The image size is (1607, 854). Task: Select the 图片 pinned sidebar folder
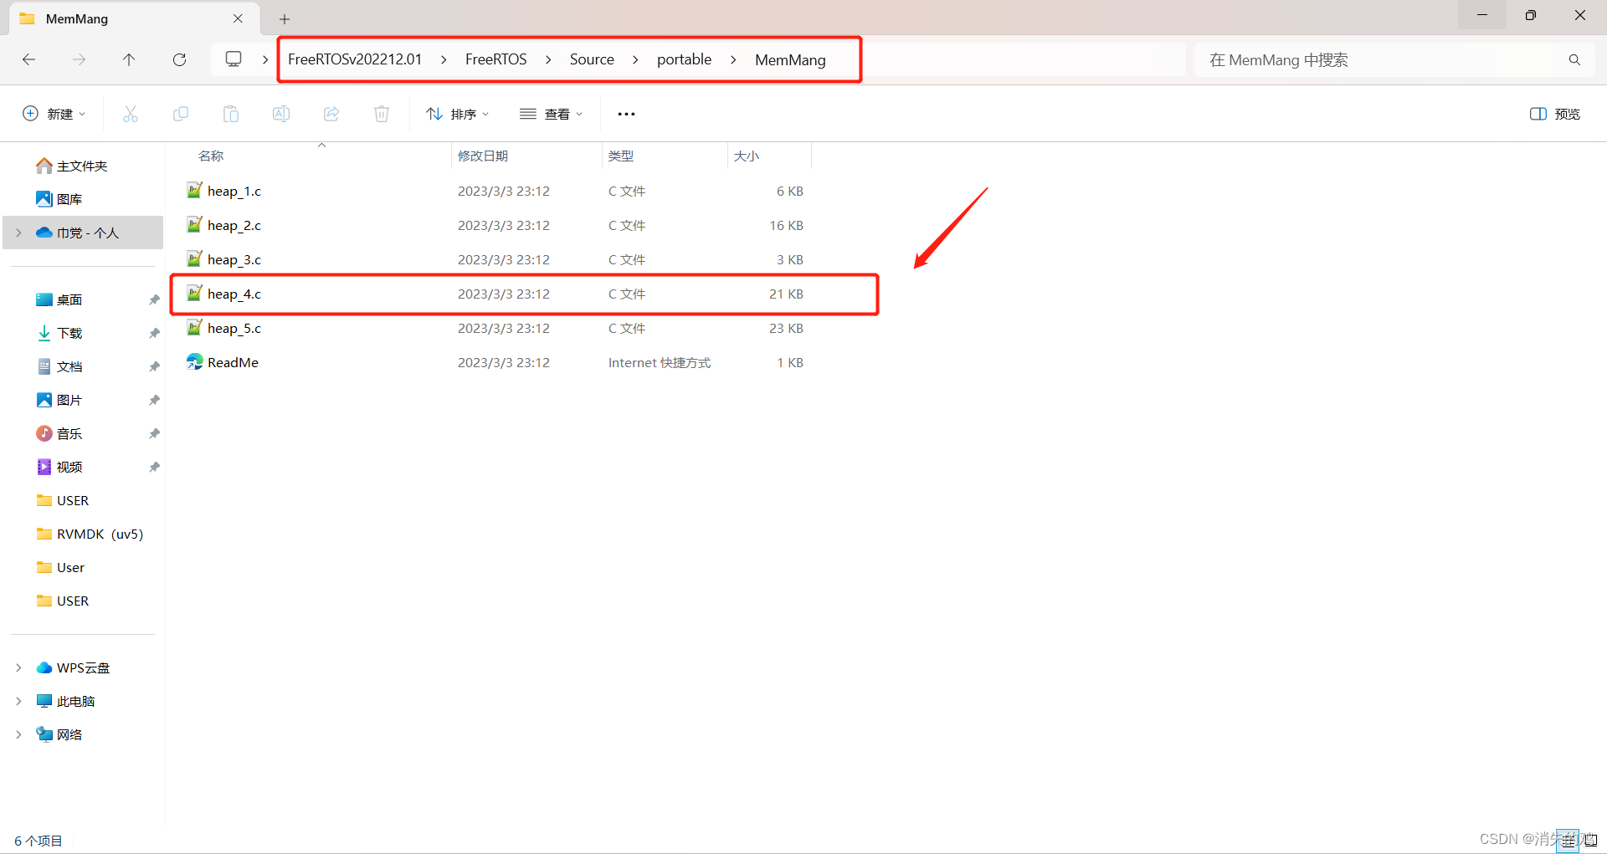coord(69,400)
